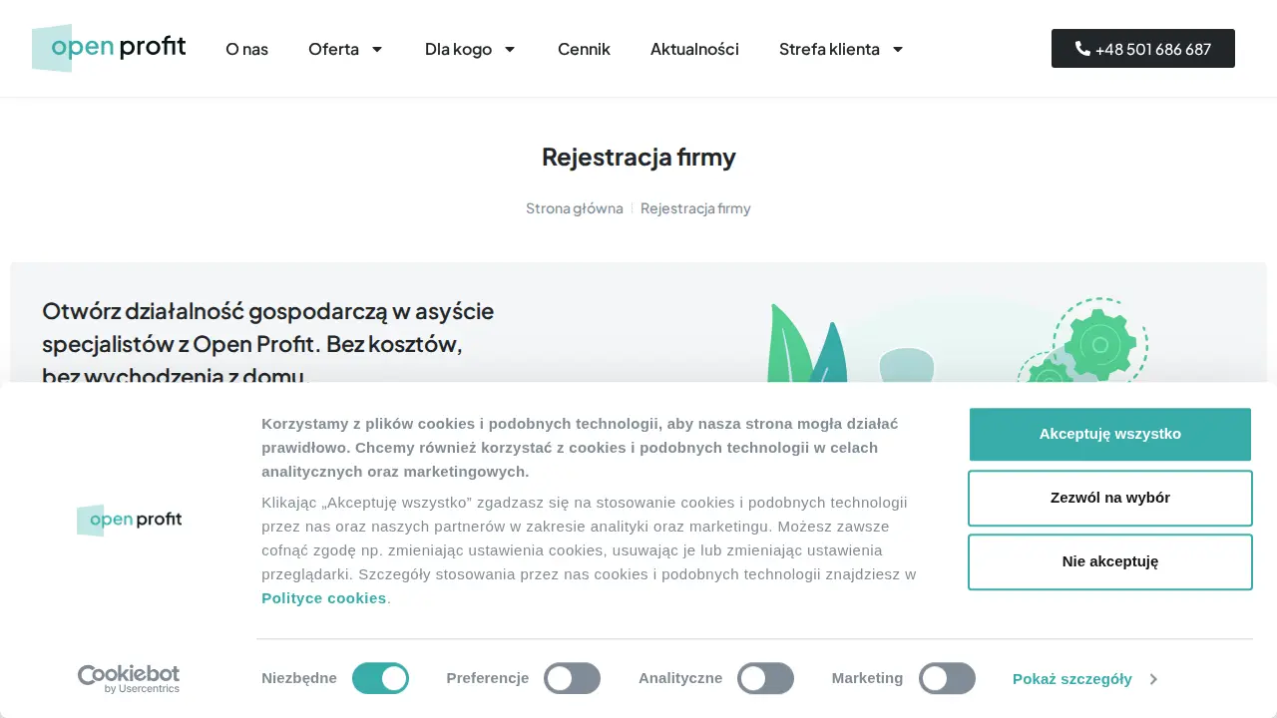Click the Open Profit header logo
The image size is (1277, 718).
(109, 48)
